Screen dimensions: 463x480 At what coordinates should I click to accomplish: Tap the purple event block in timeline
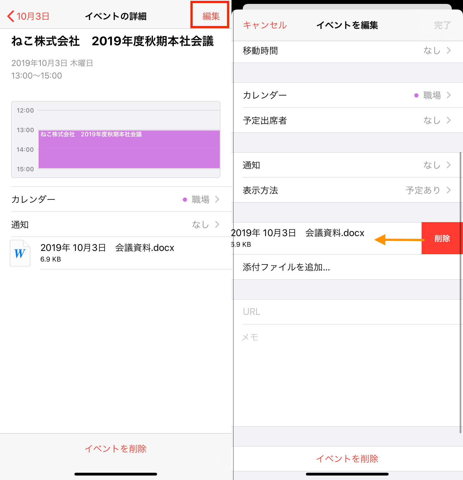[129, 149]
